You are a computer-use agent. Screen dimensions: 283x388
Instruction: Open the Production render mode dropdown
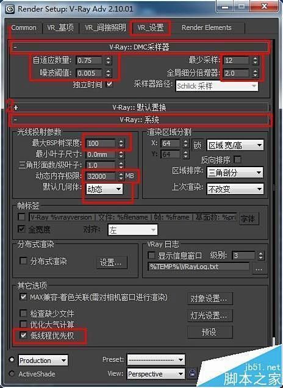click(43, 361)
